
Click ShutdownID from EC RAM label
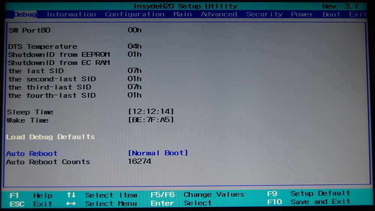(x=59, y=62)
